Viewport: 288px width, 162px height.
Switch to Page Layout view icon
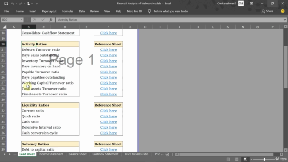coord(237,159)
